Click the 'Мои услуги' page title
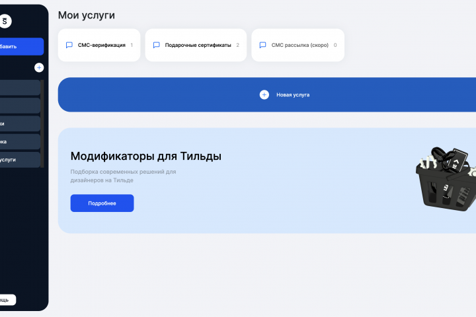This screenshot has width=476, height=317. [x=87, y=15]
